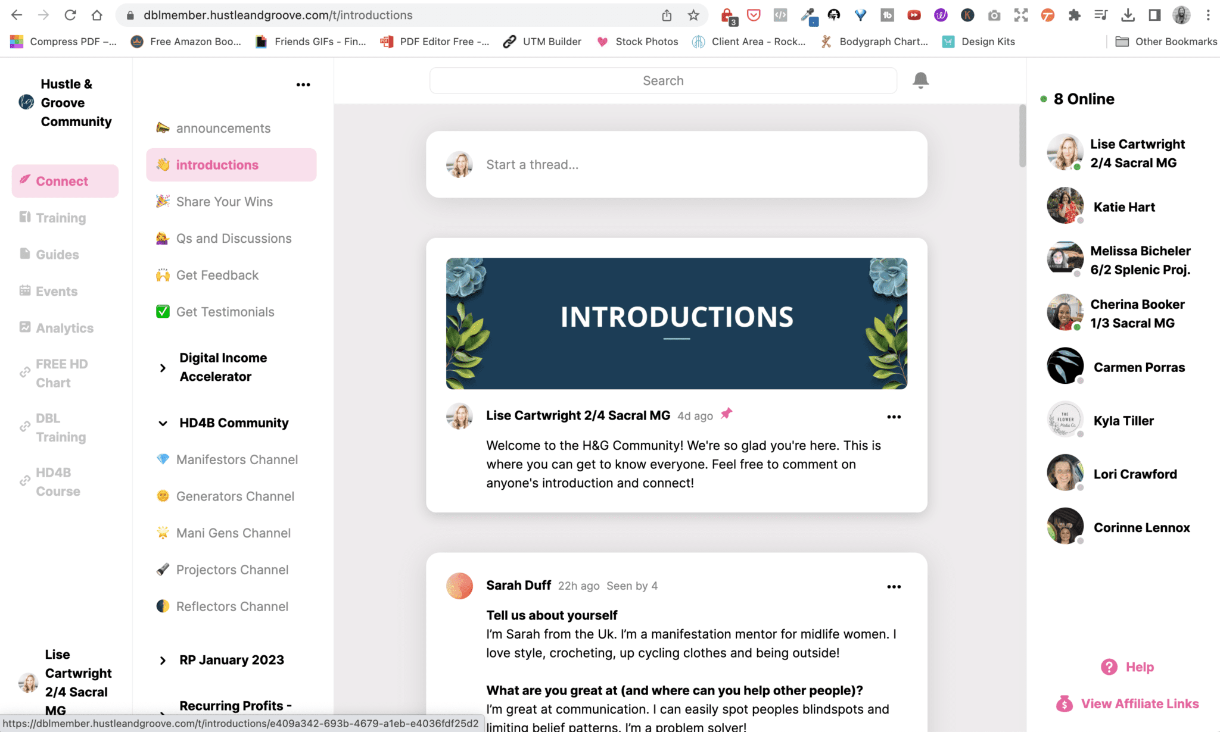1220x732 pixels.
Task: Open the UTM Builder bookmark
Action: 542,42
